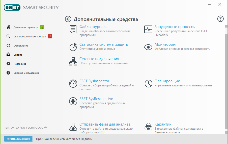Screen dimensions: 228x144
Task: Open the ESET SysRescue Live link
Action: 96,99
